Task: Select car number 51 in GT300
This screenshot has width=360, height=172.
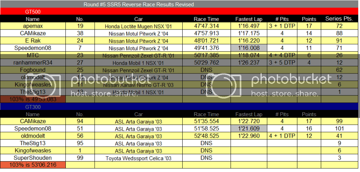Action: coord(80,128)
